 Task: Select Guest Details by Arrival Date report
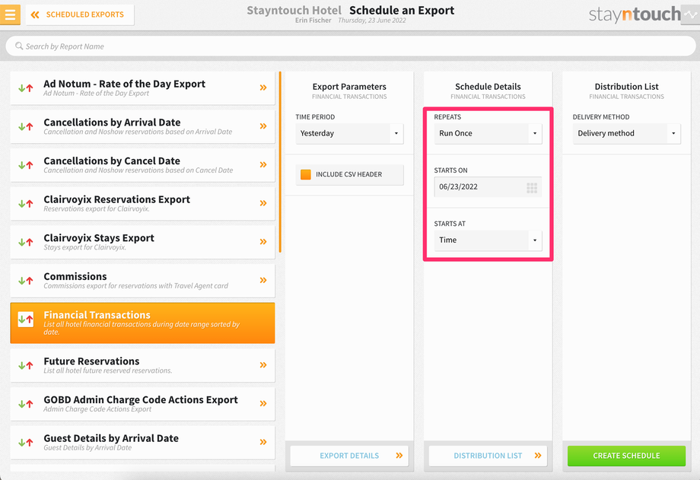tap(142, 443)
